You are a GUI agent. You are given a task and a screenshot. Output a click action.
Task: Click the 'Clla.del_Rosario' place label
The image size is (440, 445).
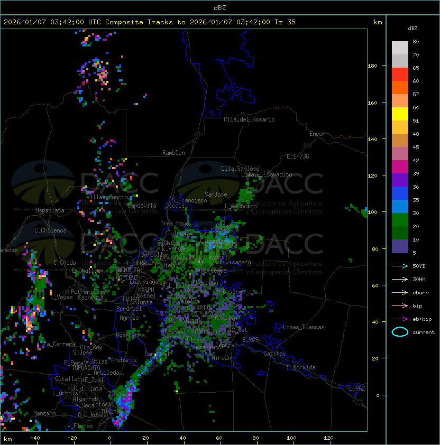coord(249,119)
